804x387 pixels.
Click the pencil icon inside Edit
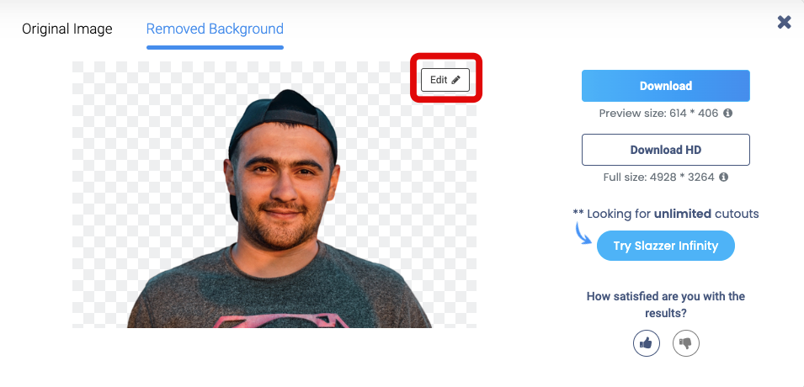[x=455, y=80]
